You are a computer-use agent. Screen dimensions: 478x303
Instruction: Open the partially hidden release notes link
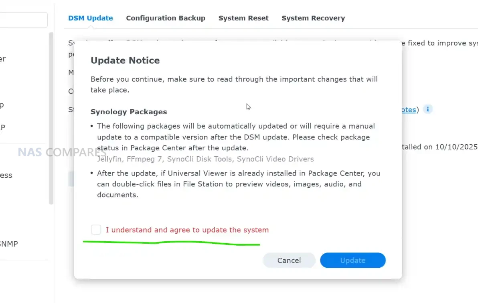(x=409, y=109)
